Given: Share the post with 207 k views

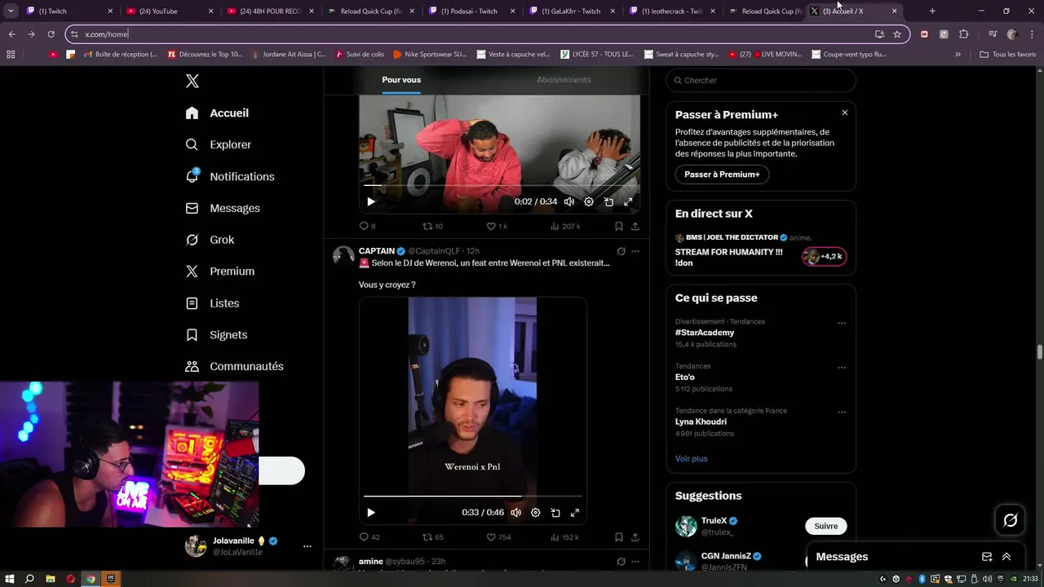Looking at the screenshot, I should pos(635,226).
